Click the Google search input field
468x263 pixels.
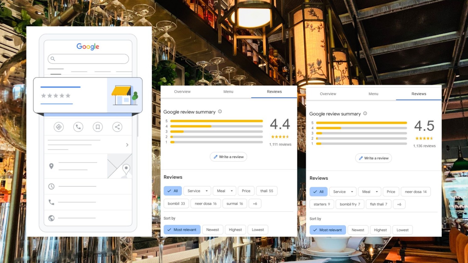[x=91, y=59]
